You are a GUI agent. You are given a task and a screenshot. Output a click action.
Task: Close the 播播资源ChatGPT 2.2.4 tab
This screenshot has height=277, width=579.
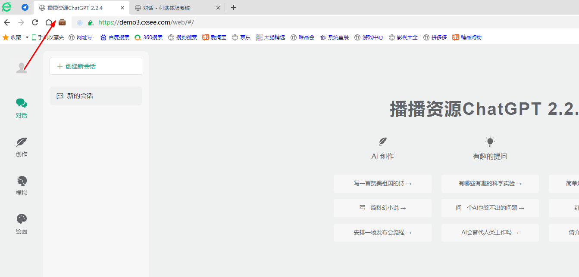(x=122, y=8)
